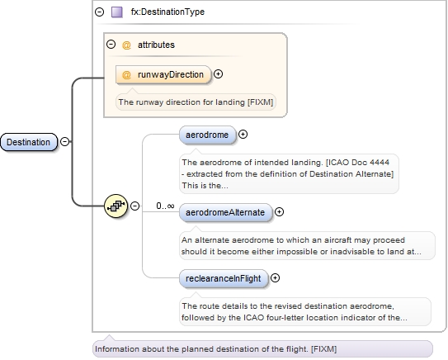This screenshot has width=448, height=360.
Task: Click the purple fx:DestinationType type icon
Action: pyautogui.click(x=117, y=12)
